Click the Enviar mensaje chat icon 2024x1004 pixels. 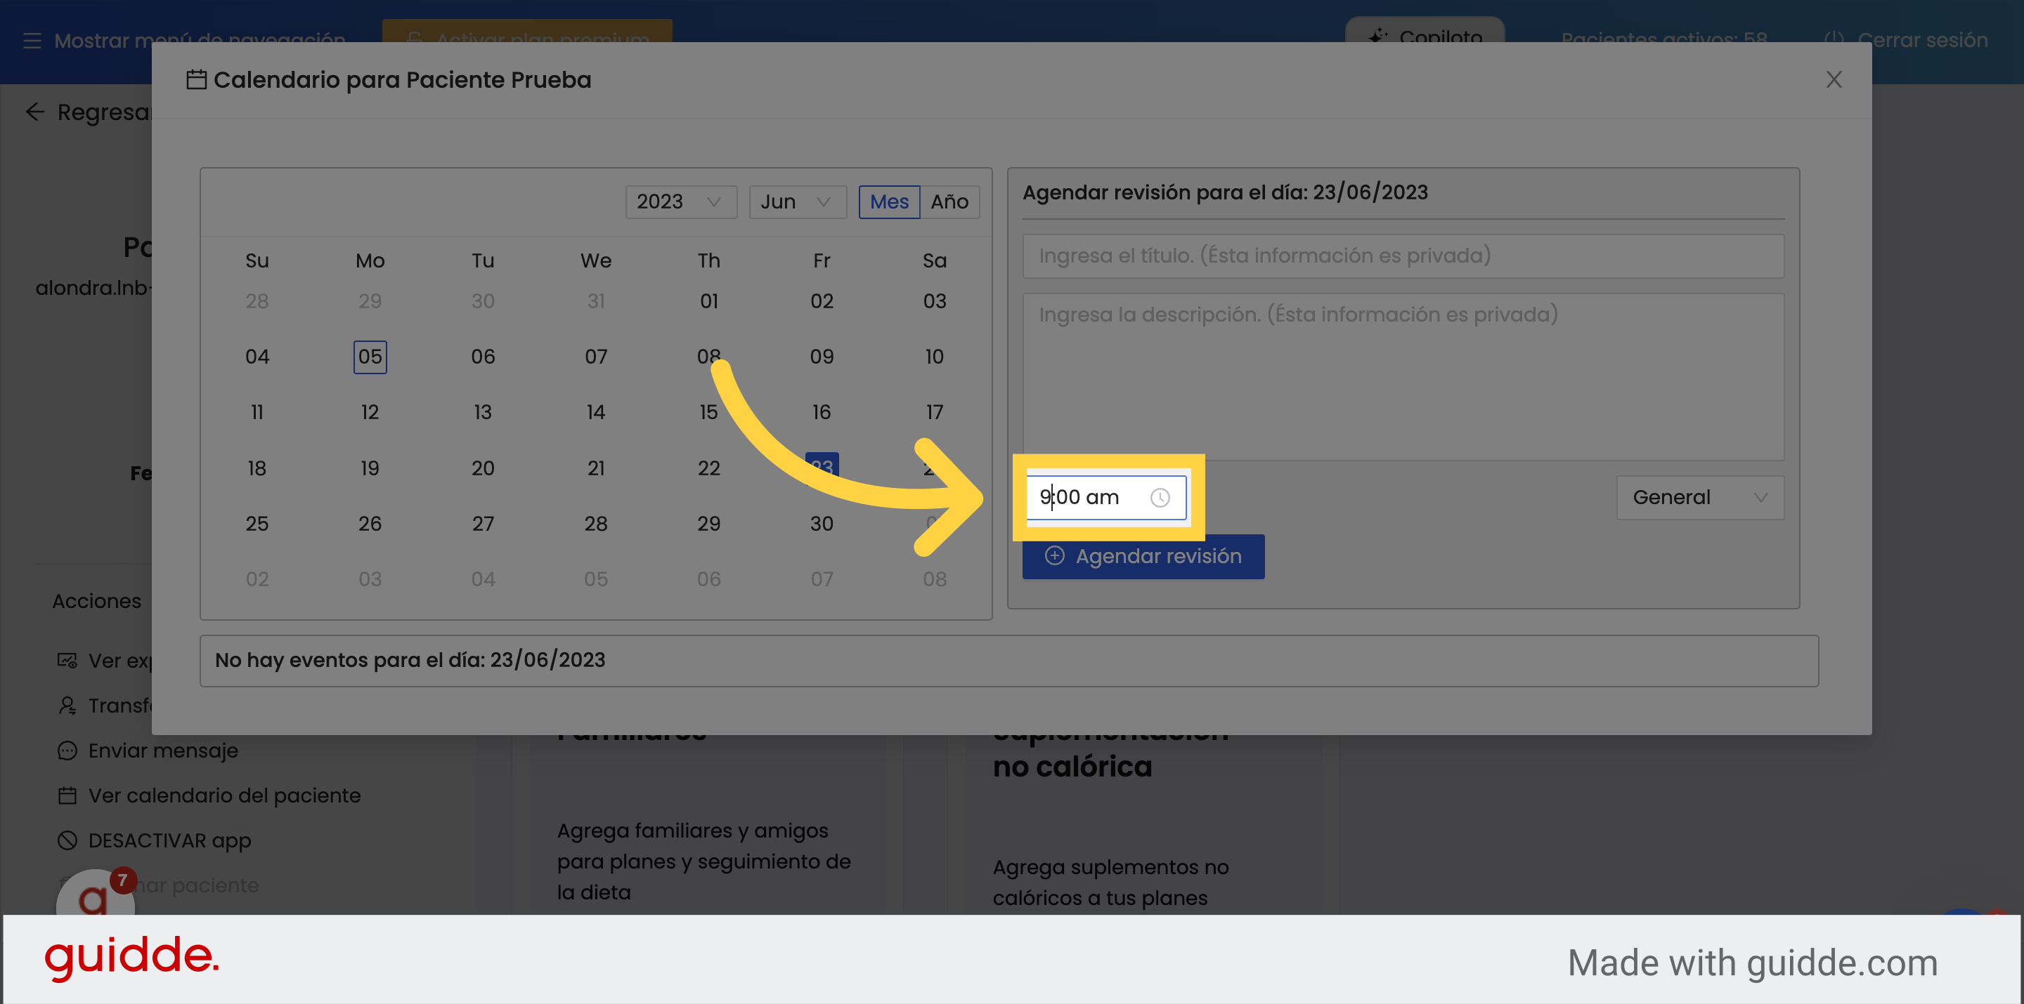pyautogui.click(x=67, y=751)
